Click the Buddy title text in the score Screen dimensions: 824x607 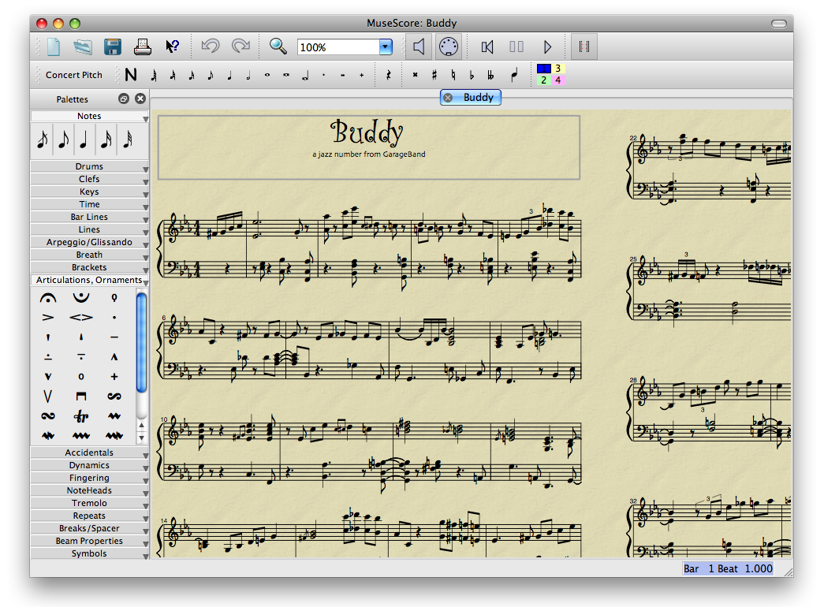click(367, 133)
